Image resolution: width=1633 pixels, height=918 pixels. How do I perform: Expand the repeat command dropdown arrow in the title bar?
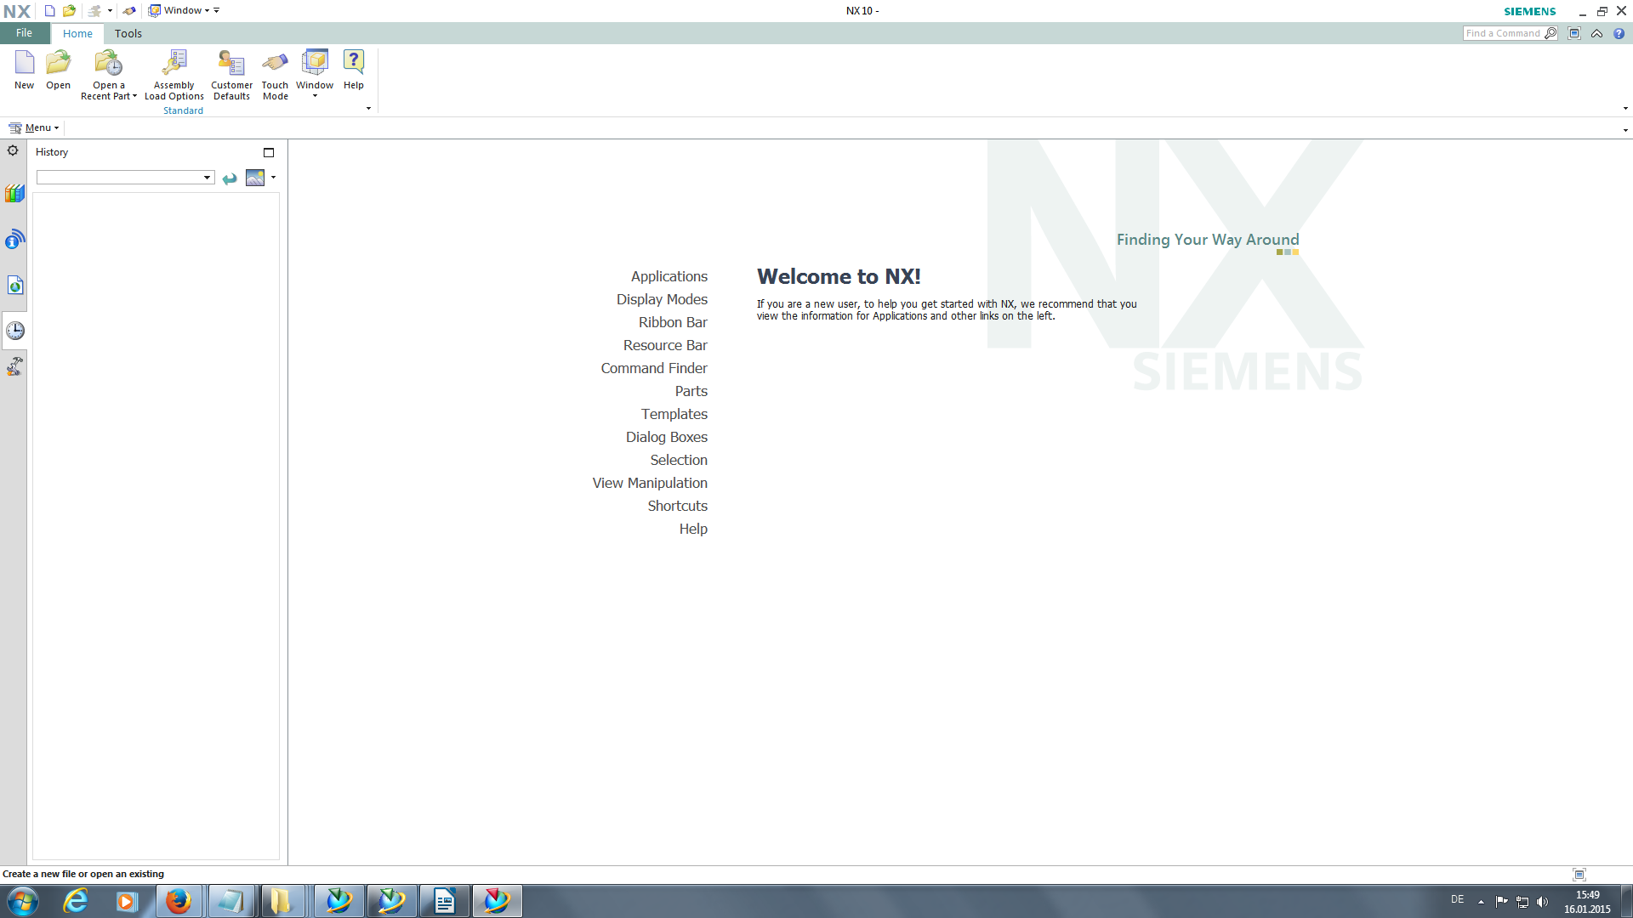pyautogui.click(x=110, y=11)
